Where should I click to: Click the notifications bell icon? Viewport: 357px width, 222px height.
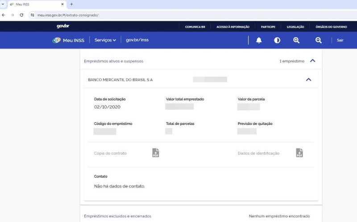(259, 40)
